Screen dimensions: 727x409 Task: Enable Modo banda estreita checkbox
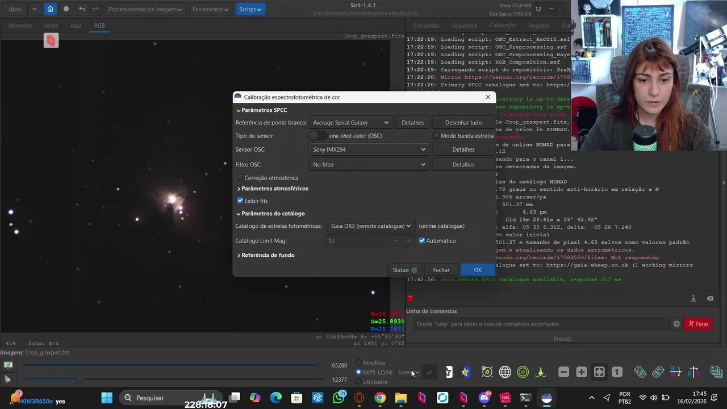[x=436, y=136]
